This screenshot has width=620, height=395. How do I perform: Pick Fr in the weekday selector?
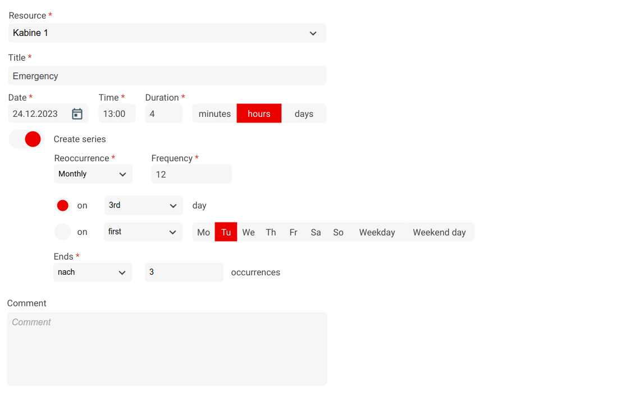[x=293, y=233]
